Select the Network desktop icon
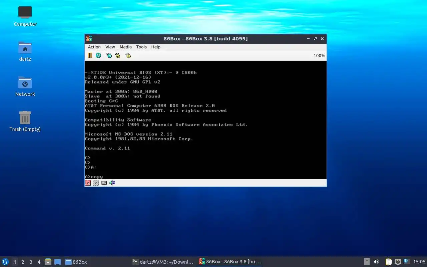This screenshot has height=267, width=427. tap(25, 86)
